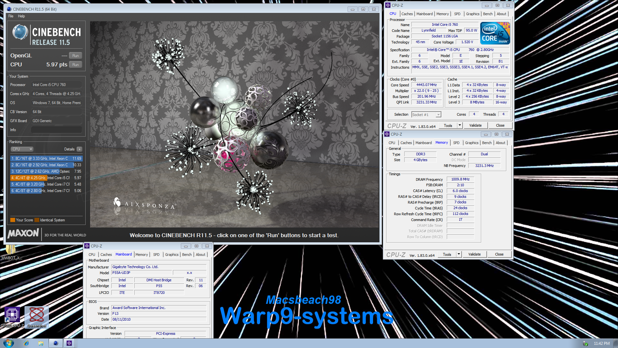Click the mainboard model P55A-UD3P
Screen dimensions: 618x348
pyautogui.click(x=142, y=273)
